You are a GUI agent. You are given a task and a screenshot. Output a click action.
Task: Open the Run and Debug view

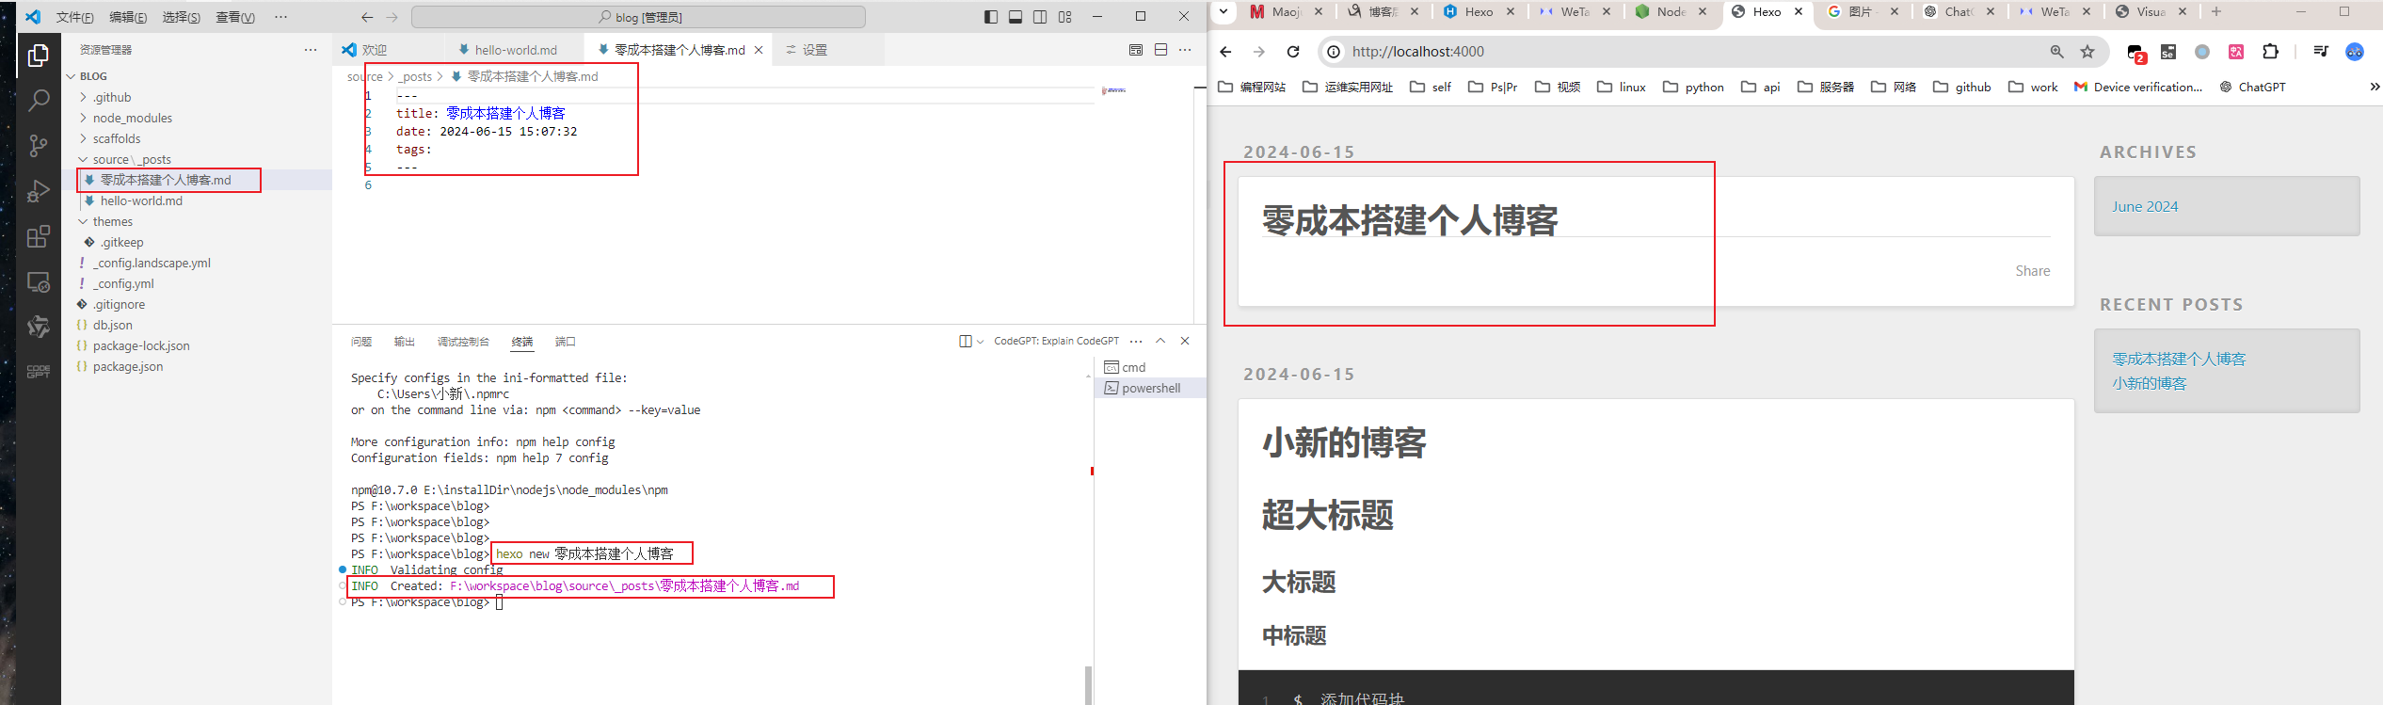tap(39, 191)
